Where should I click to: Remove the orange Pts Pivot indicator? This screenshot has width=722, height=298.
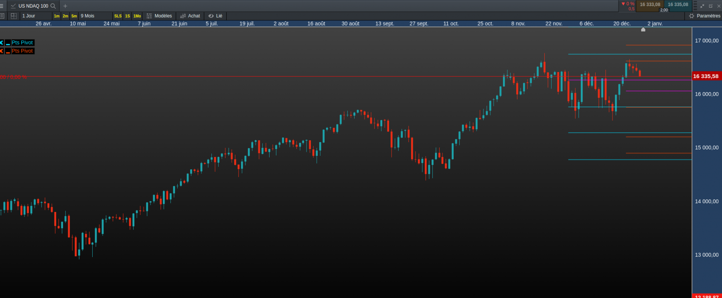click(2, 51)
